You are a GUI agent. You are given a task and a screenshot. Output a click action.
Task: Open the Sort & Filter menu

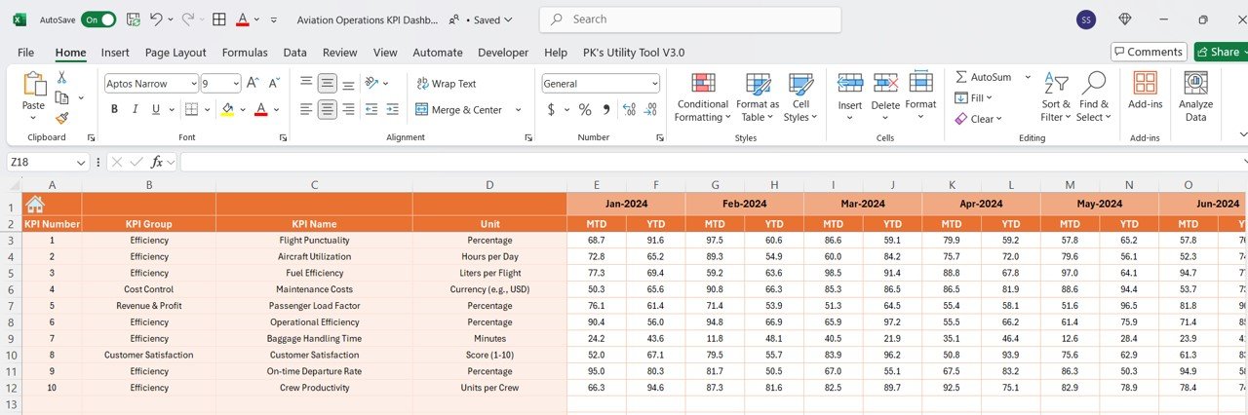[1055, 97]
